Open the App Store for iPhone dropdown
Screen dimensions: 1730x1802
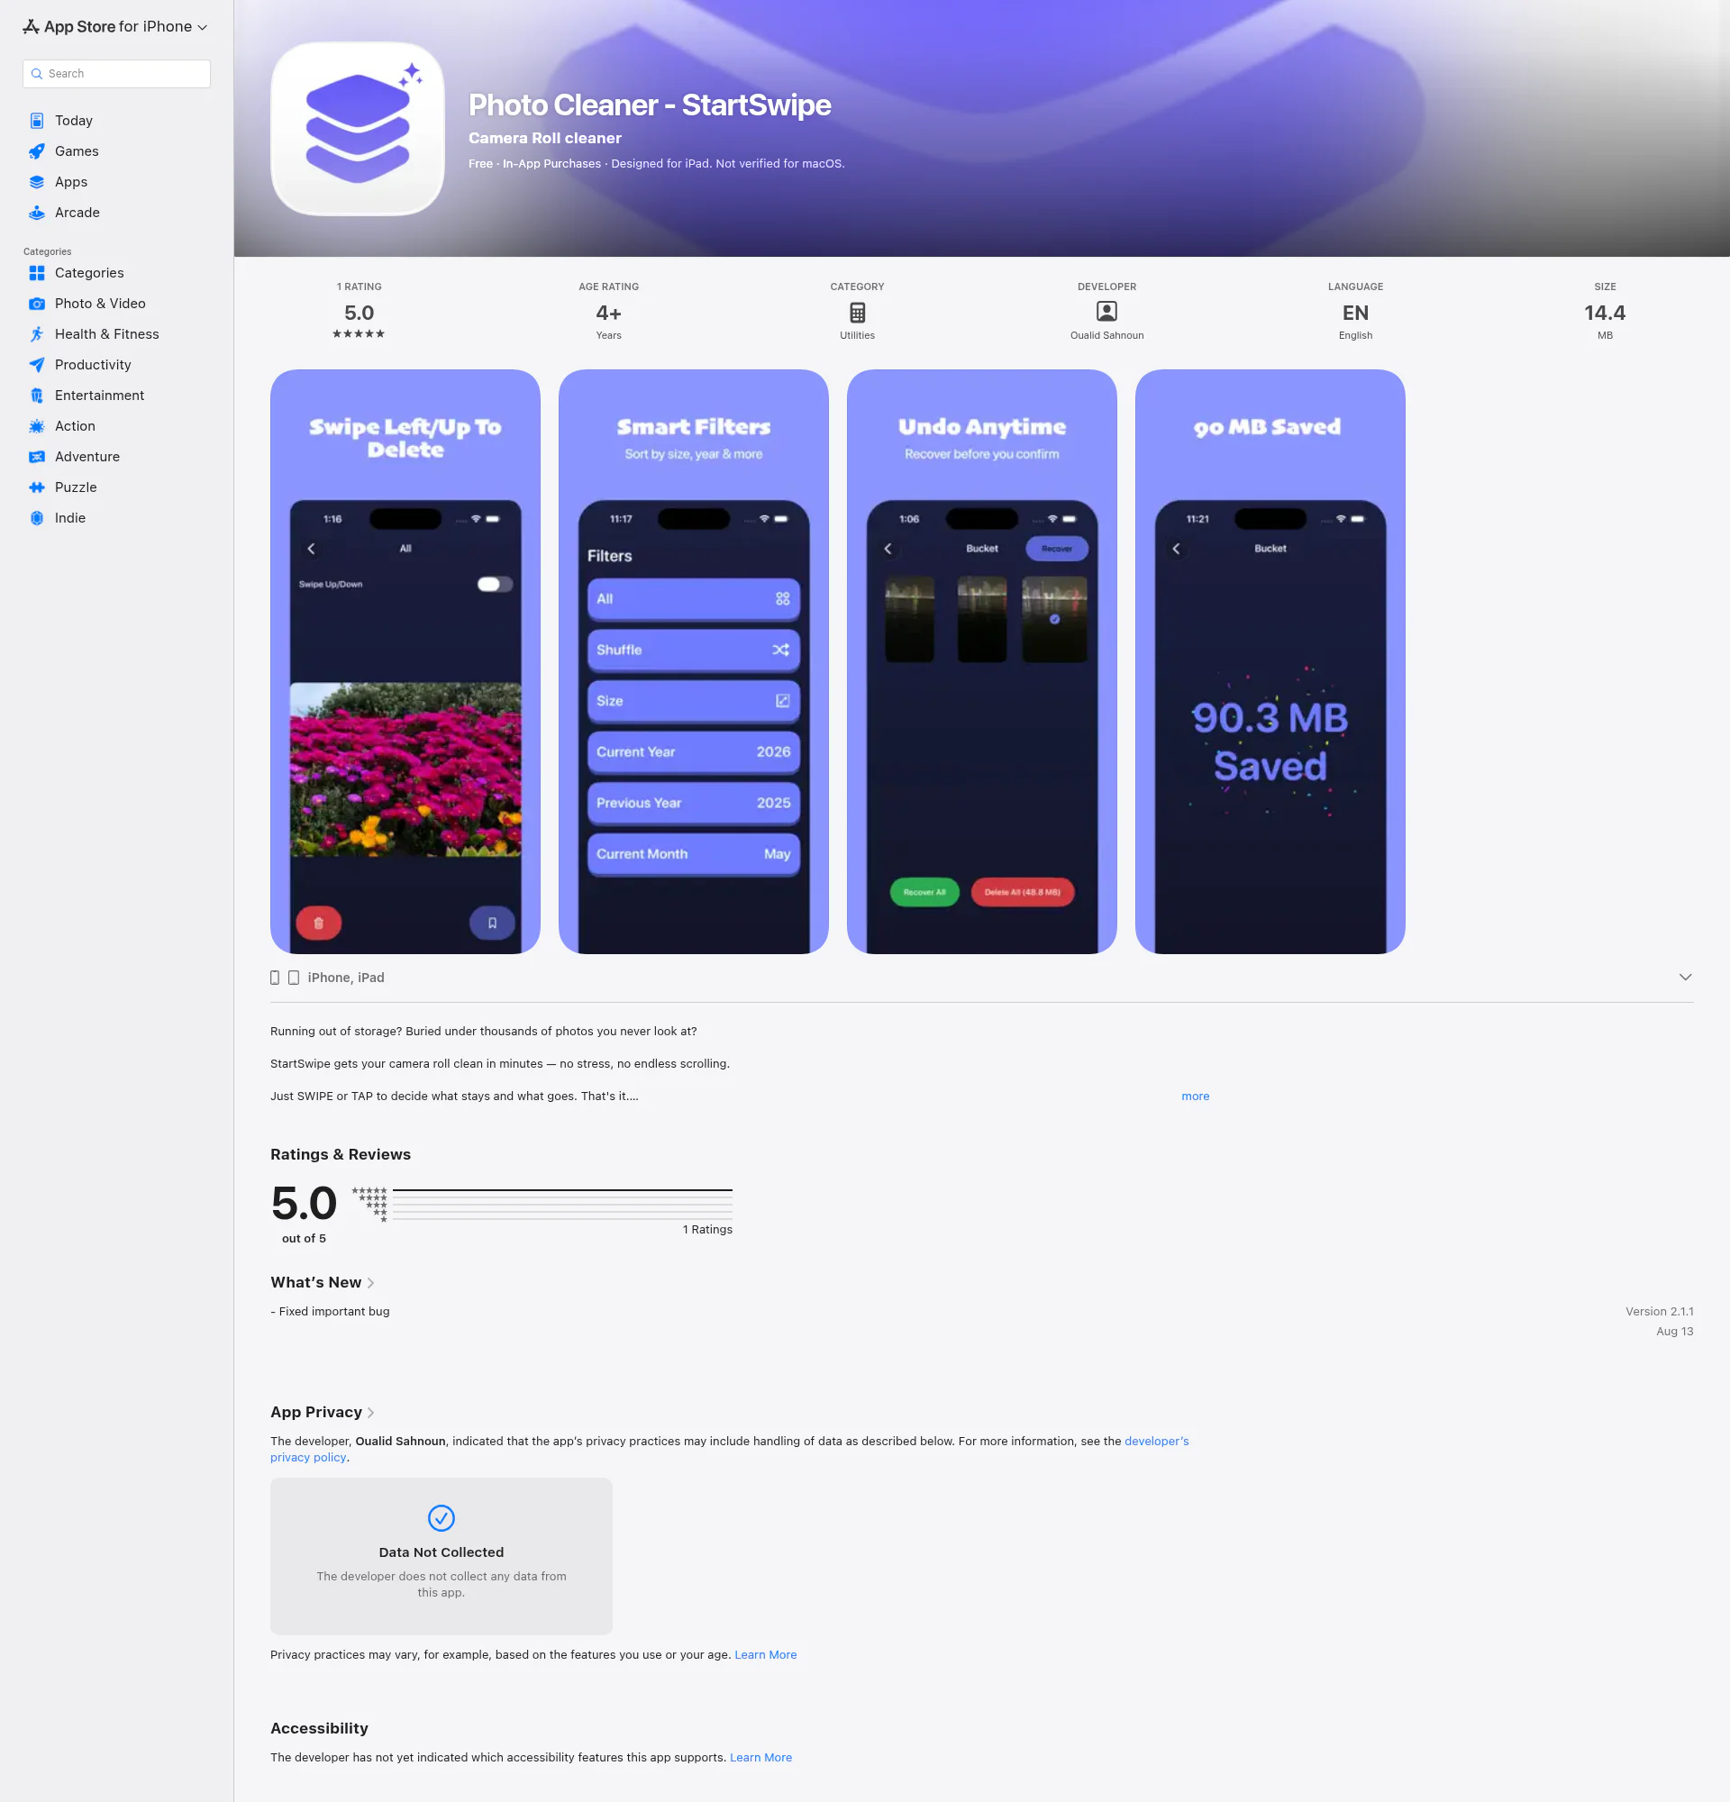click(x=115, y=27)
